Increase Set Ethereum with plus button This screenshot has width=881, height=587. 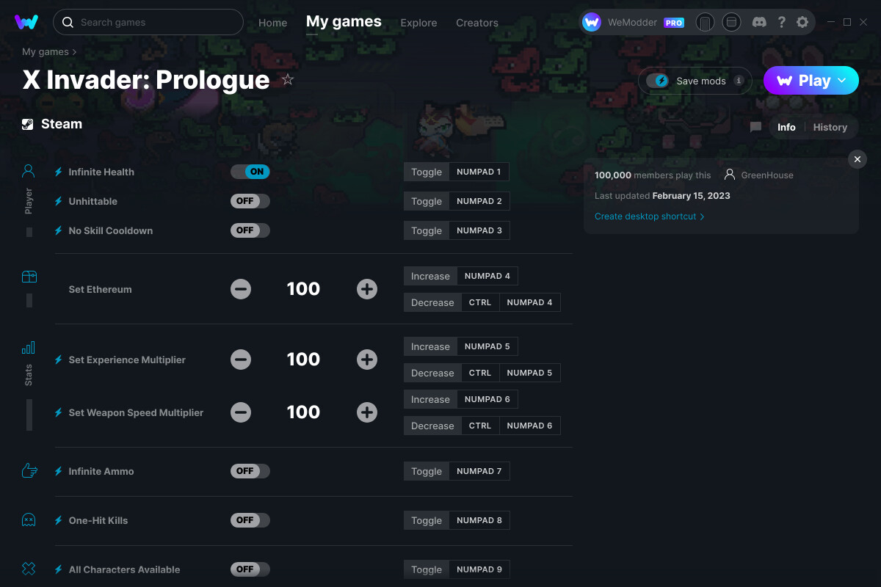click(367, 289)
